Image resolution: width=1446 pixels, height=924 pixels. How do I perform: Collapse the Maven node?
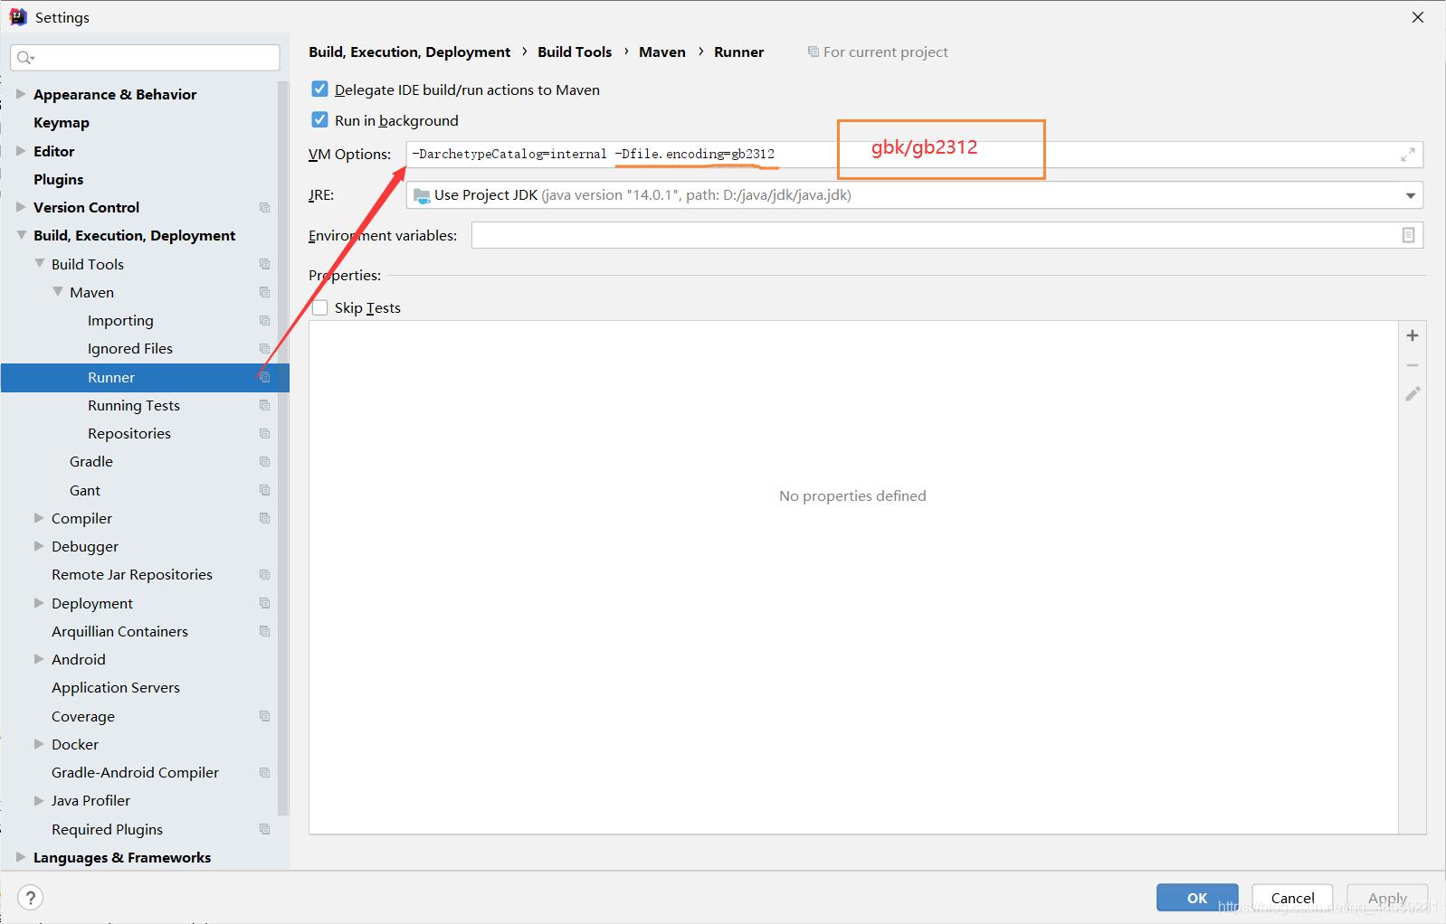tap(57, 292)
